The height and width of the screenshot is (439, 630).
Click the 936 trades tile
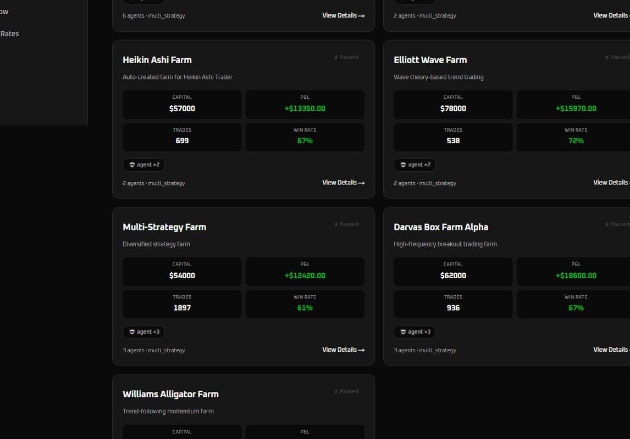[453, 304]
